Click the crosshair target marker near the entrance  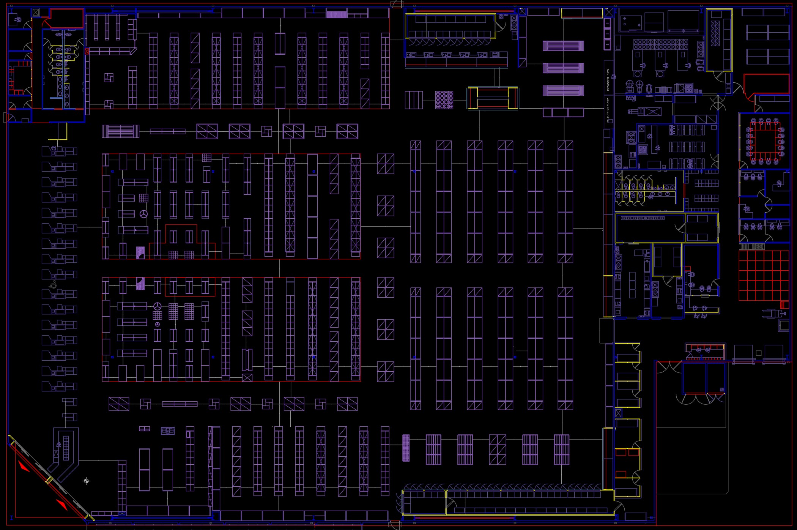point(87,481)
